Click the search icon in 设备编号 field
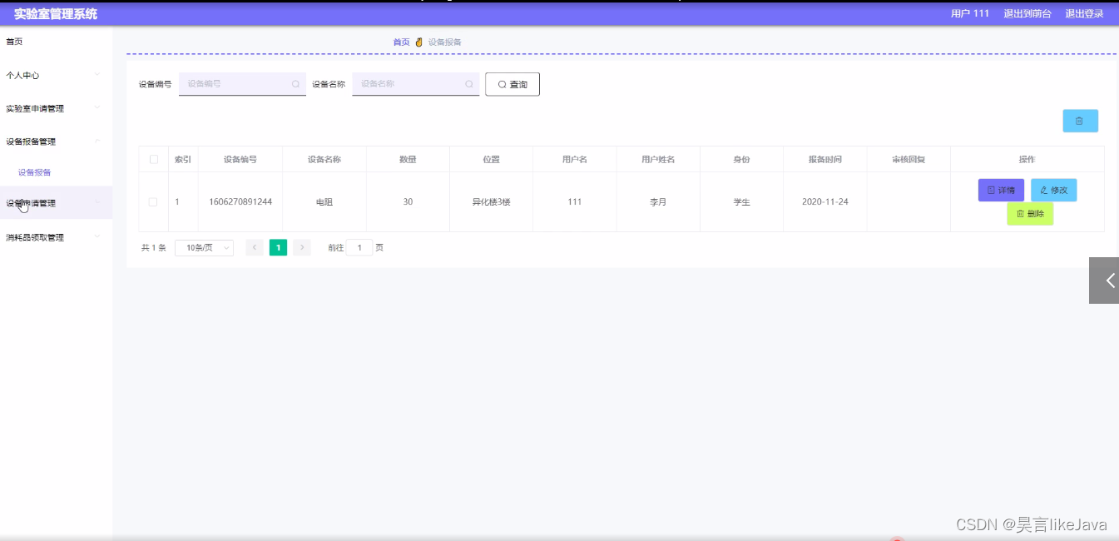 295,84
